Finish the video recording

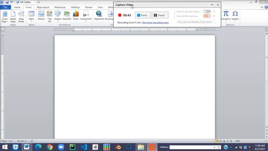[143, 15]
